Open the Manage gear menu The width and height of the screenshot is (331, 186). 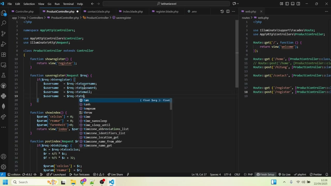4,167
